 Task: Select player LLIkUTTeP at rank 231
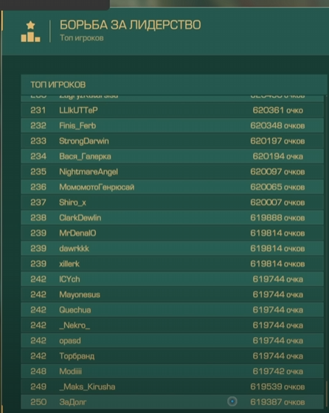click(173, 110)
